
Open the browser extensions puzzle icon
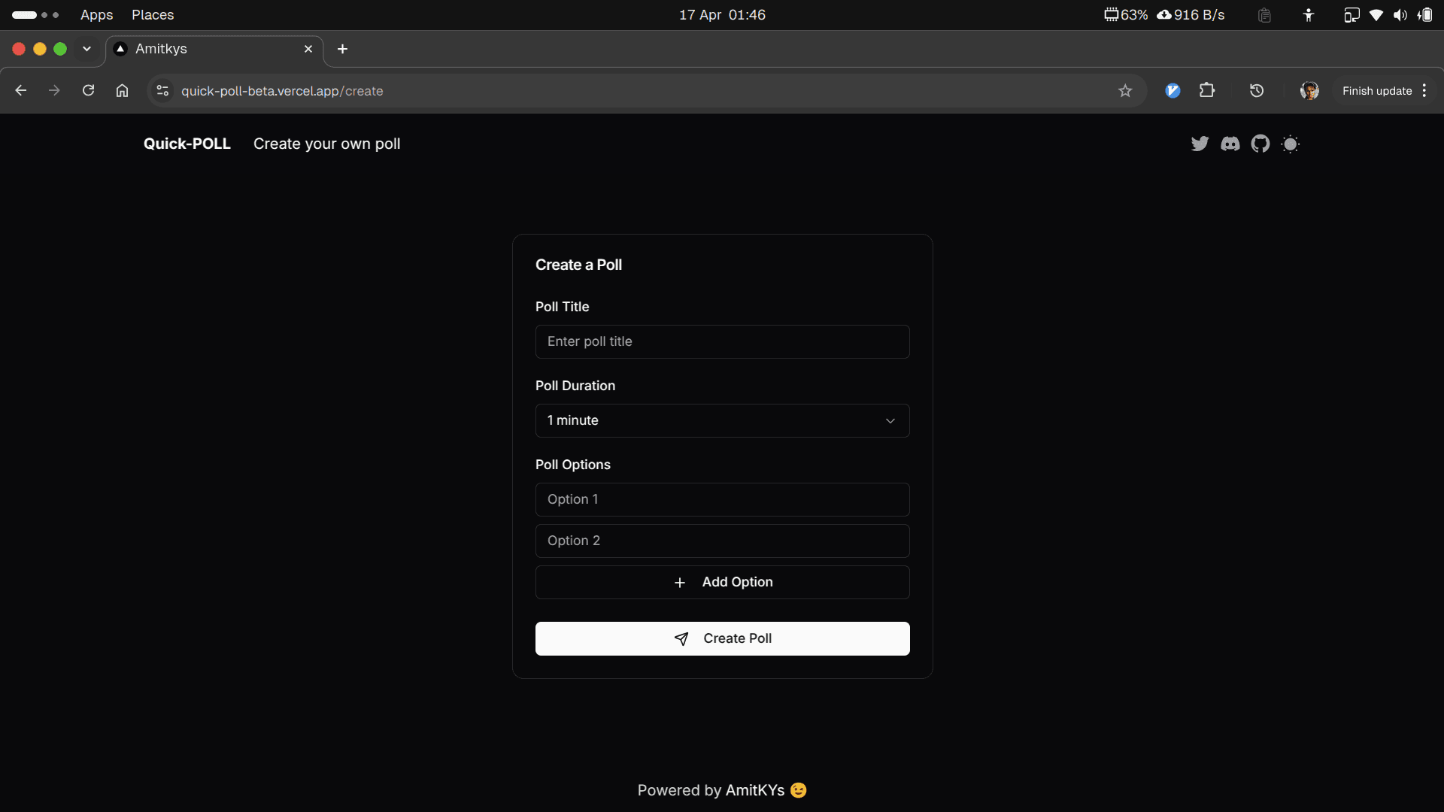(1207, 91)
